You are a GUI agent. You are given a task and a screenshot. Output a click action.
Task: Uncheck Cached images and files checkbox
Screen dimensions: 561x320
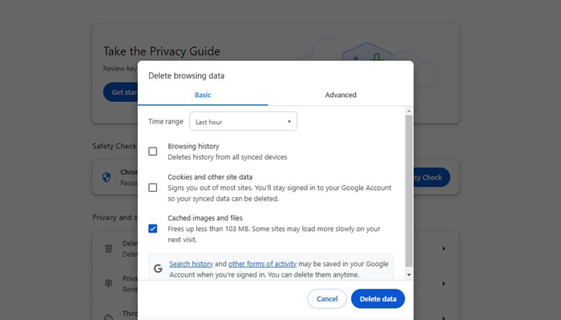tap(153, 229)
